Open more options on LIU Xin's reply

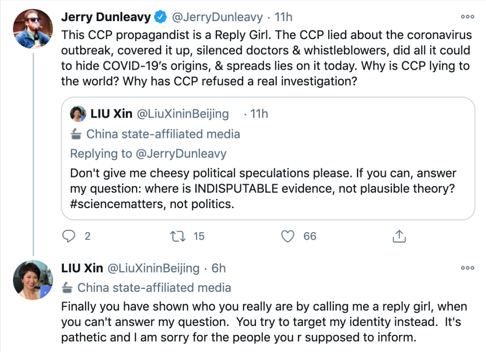coord(468,268)
